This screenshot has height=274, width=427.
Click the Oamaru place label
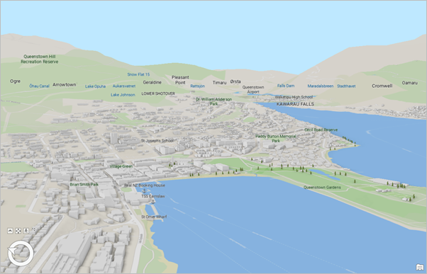(409, 83)
